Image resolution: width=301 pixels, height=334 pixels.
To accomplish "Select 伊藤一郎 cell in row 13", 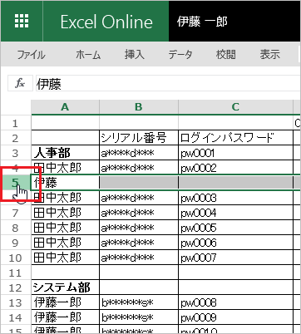I will [65, 302].
